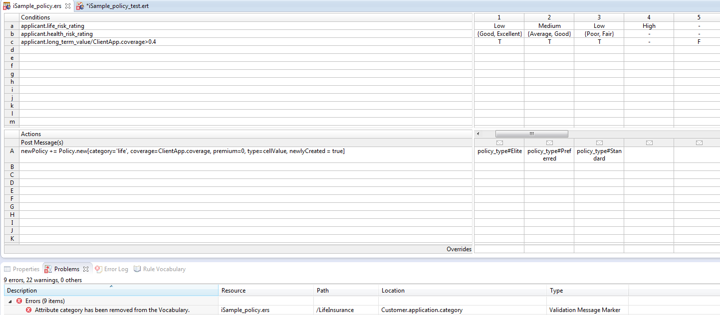Sort problems by the Description column header

point(111,291)
